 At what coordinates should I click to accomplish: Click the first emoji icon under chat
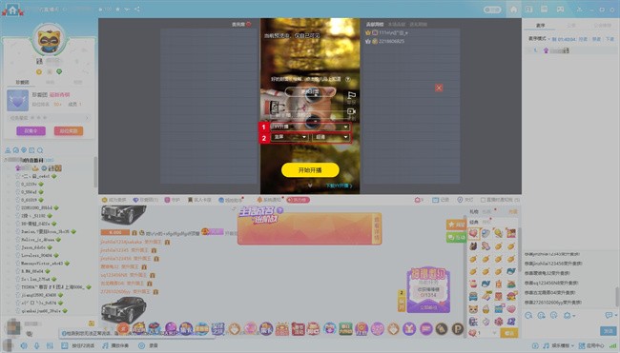click(528, 316)
